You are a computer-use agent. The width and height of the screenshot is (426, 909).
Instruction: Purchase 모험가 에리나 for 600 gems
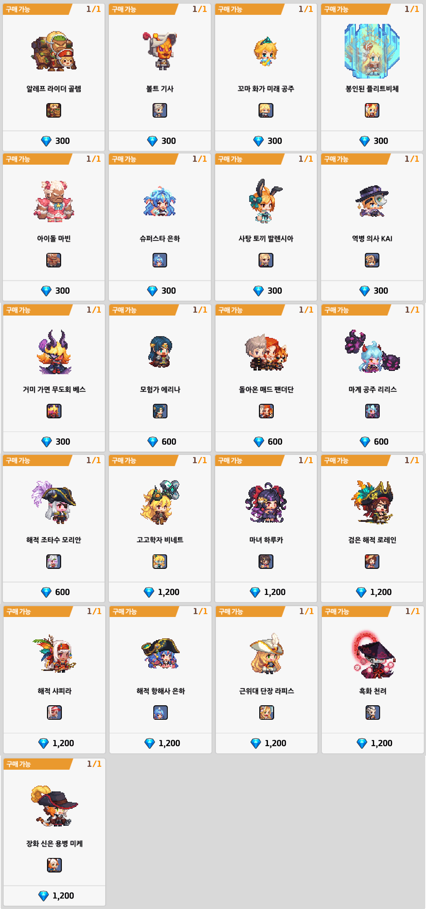160,441
